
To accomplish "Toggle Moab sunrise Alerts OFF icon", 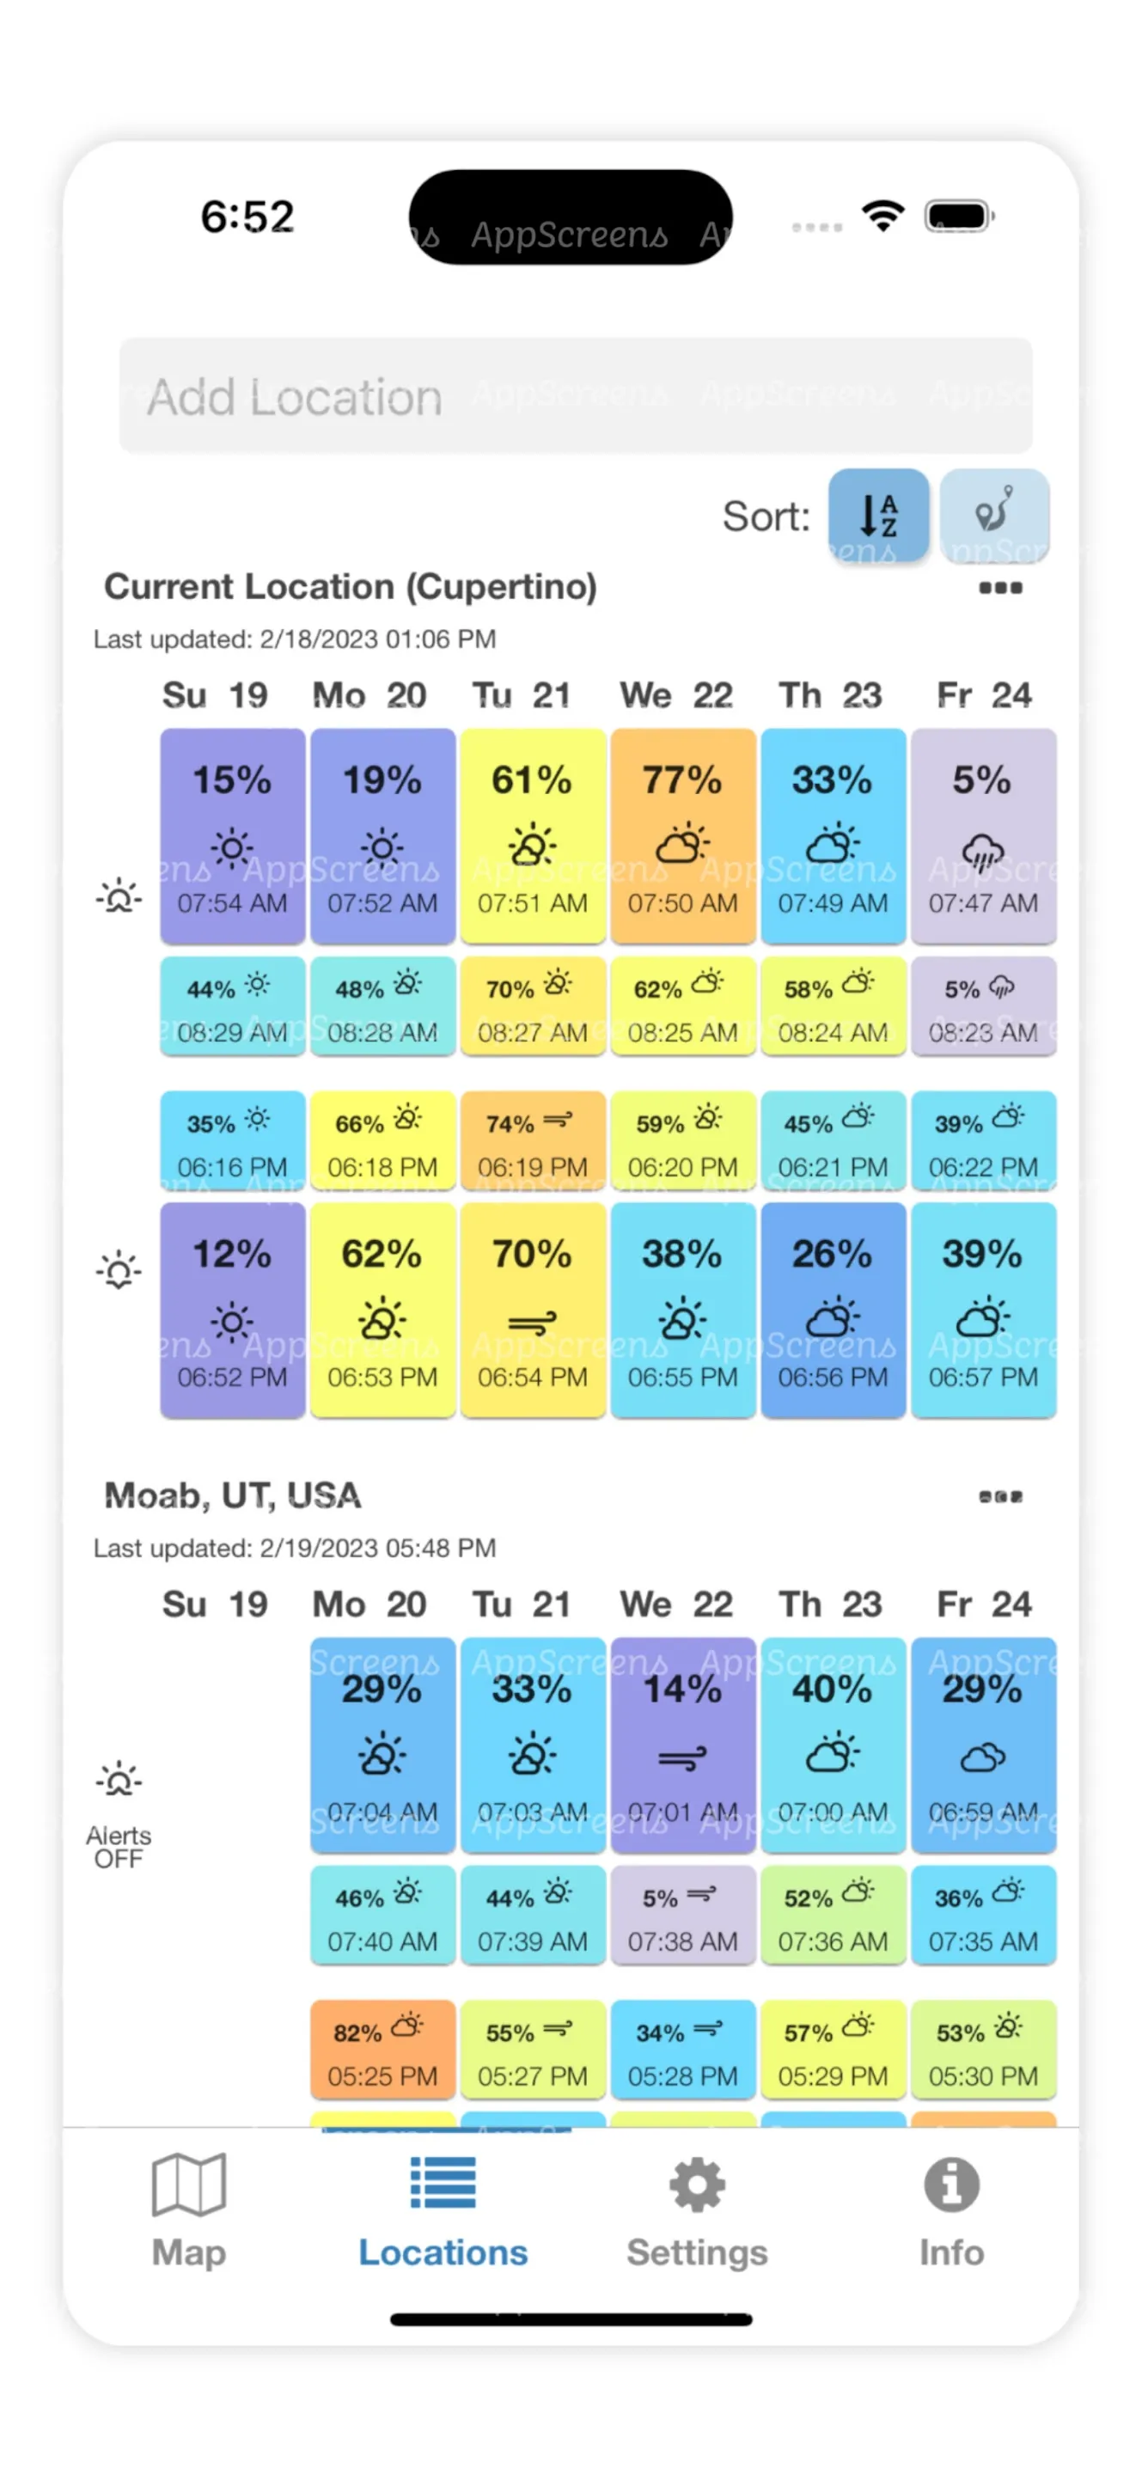I will point(118,1782).
